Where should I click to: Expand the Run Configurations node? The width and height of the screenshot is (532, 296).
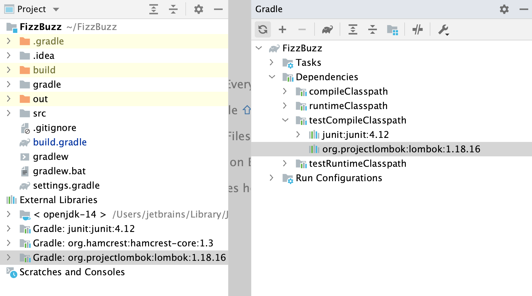click(x=272, y=178)
